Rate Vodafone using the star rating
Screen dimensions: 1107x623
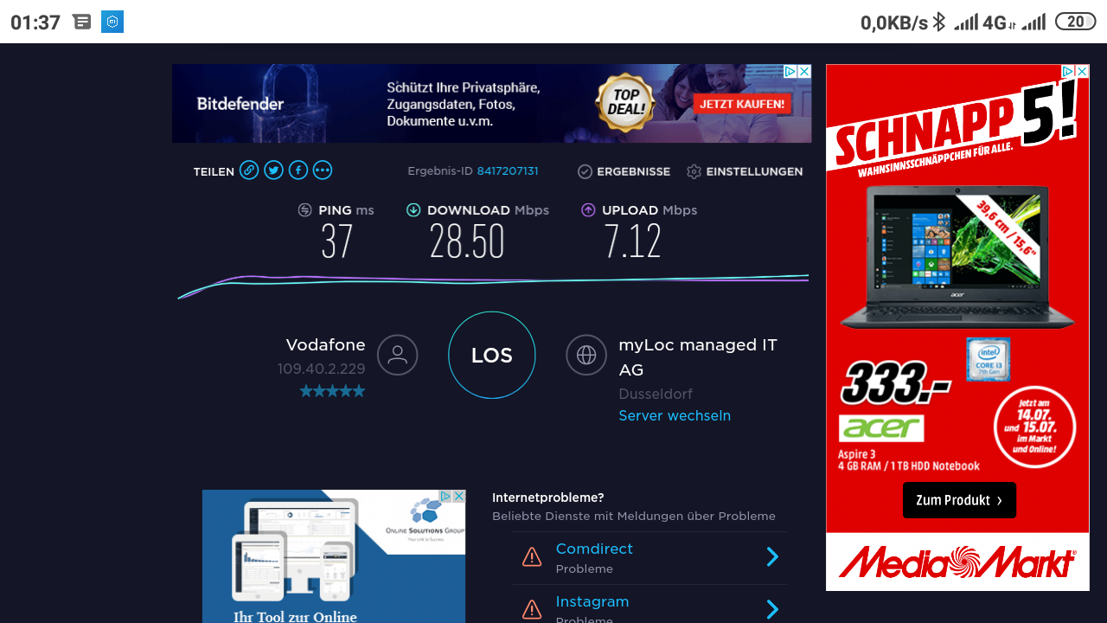click(x=332, y=391)
